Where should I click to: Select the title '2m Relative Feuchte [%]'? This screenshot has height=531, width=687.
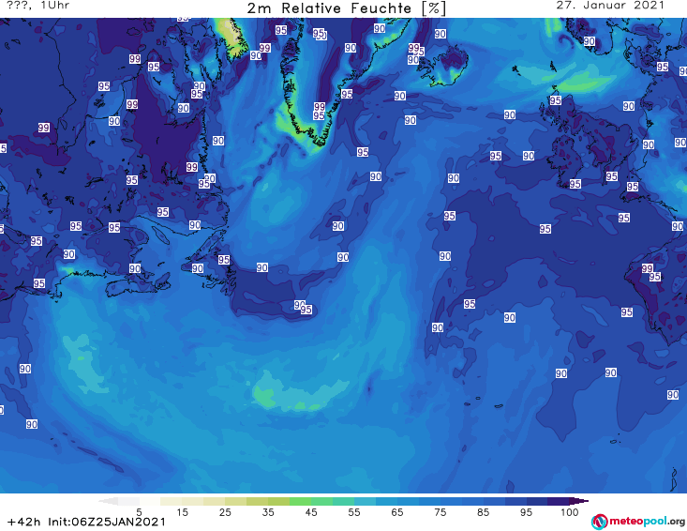click(346, 8)
